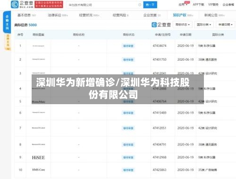Focus the company name search field
The width and height of the screenshot is (236, 179).
coord(102,5)
